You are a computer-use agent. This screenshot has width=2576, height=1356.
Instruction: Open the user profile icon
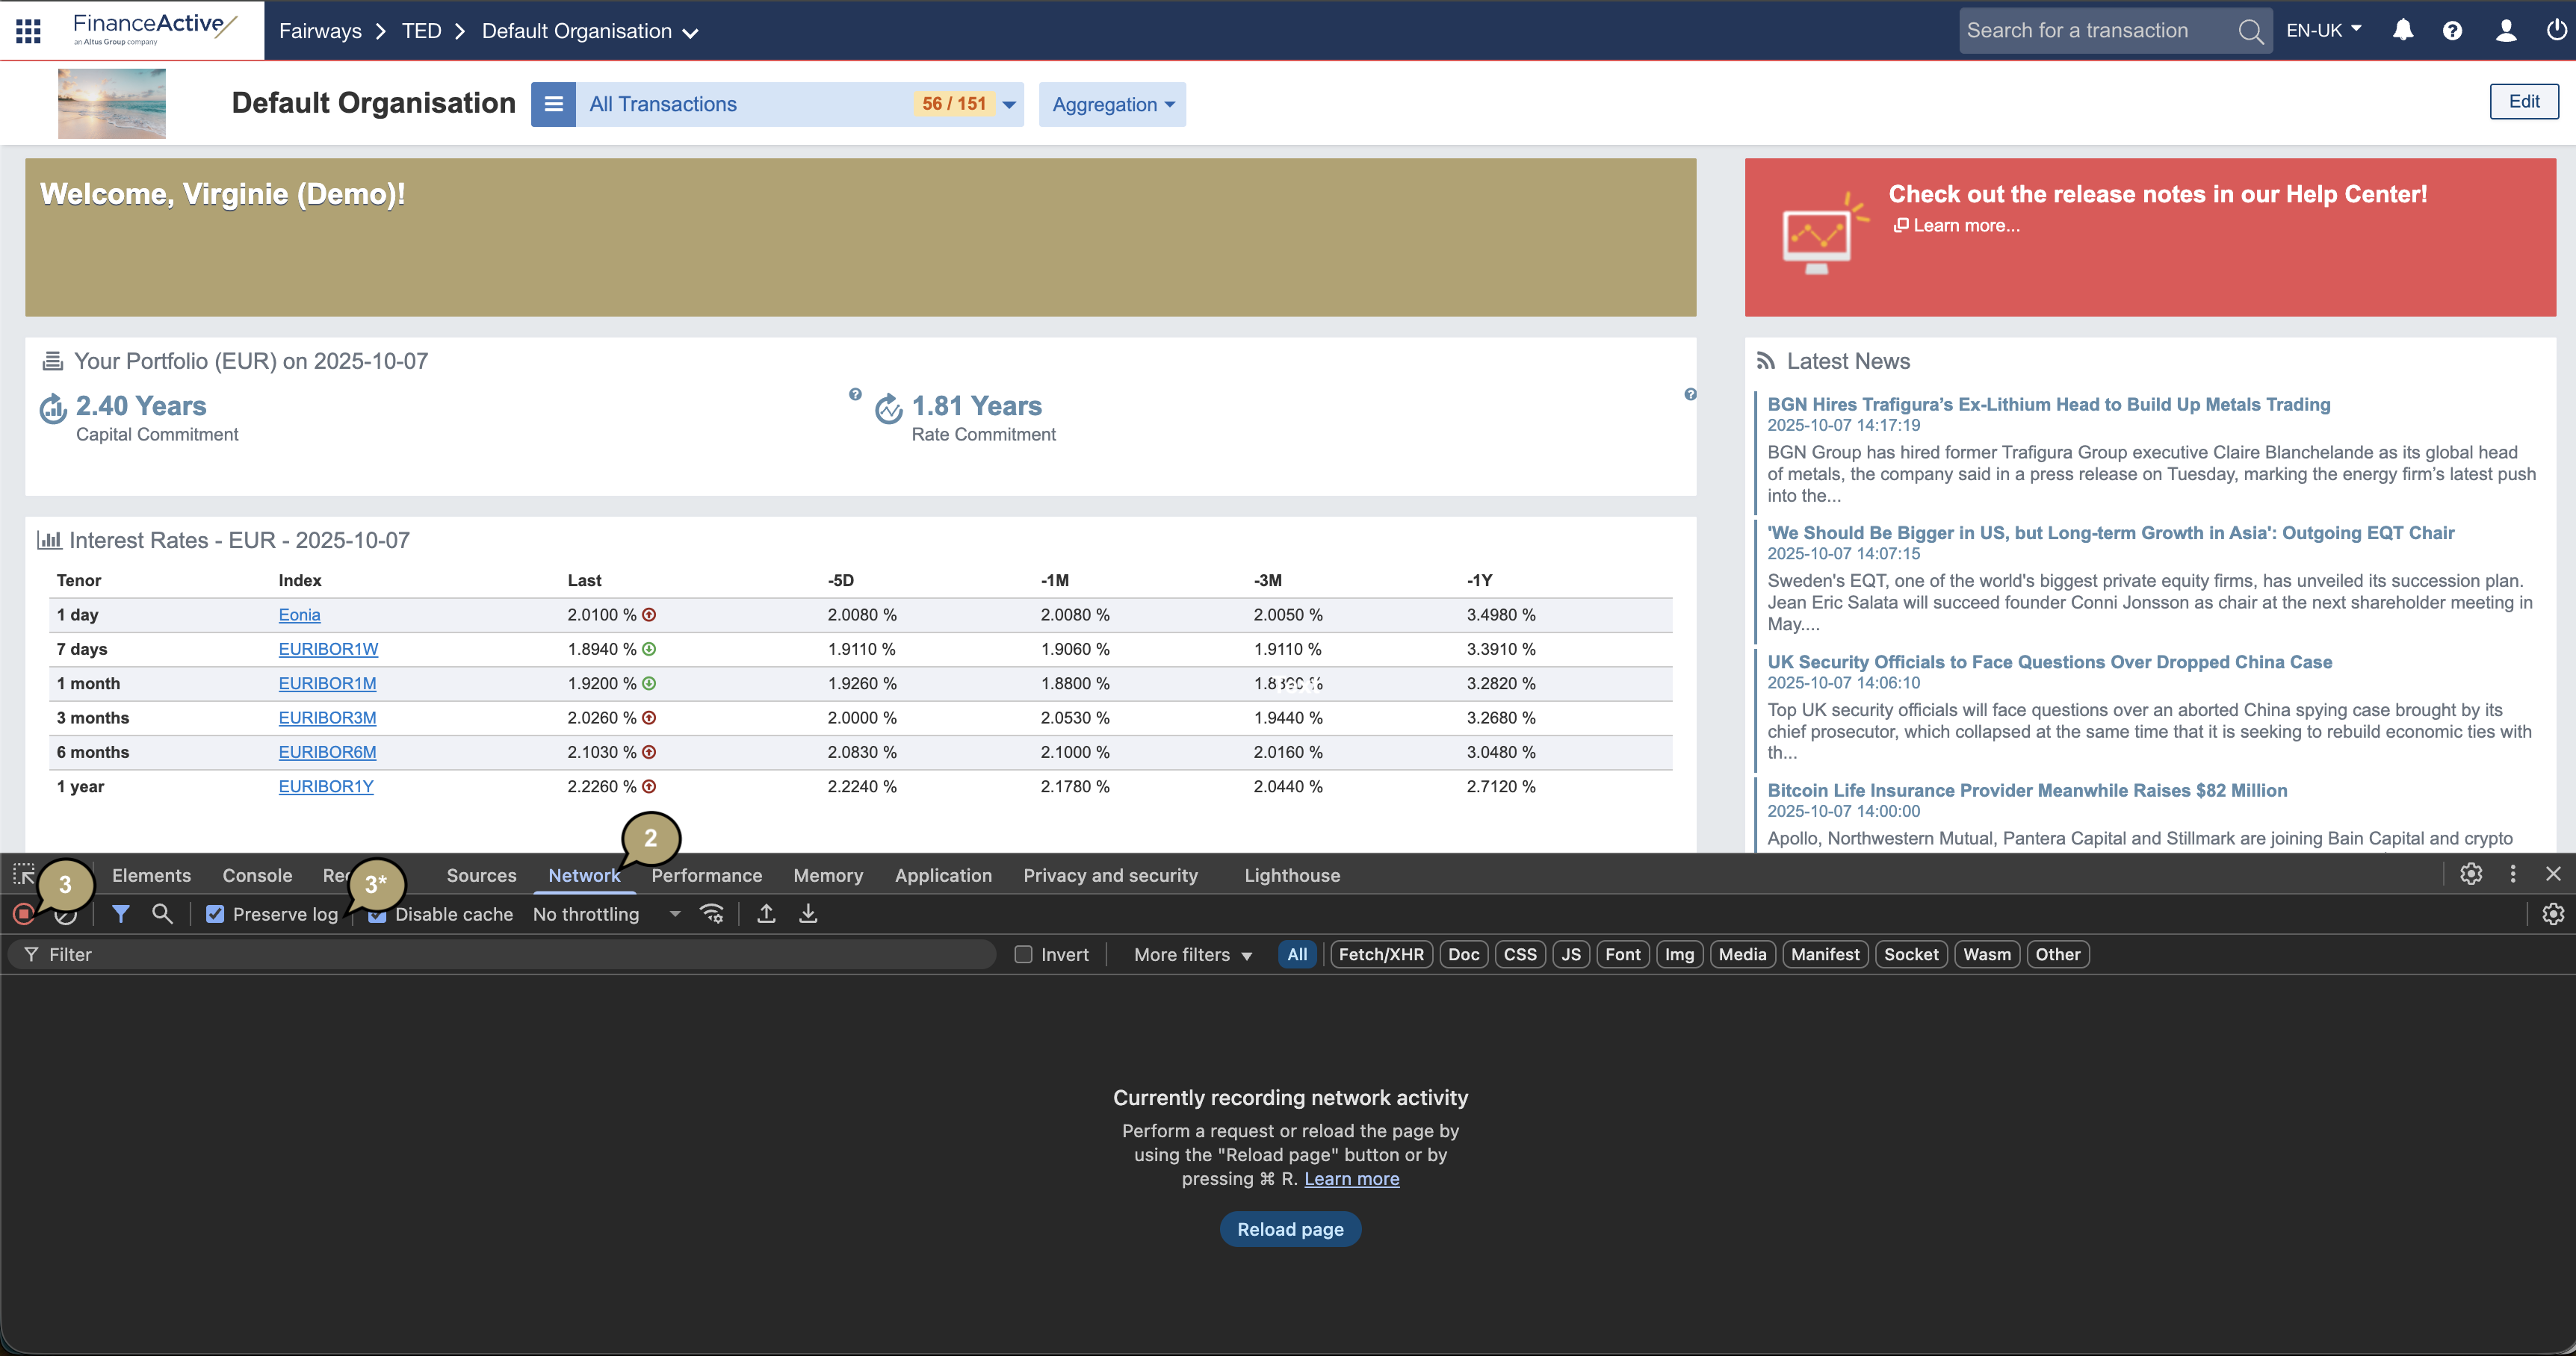(x=2505, y=31)
